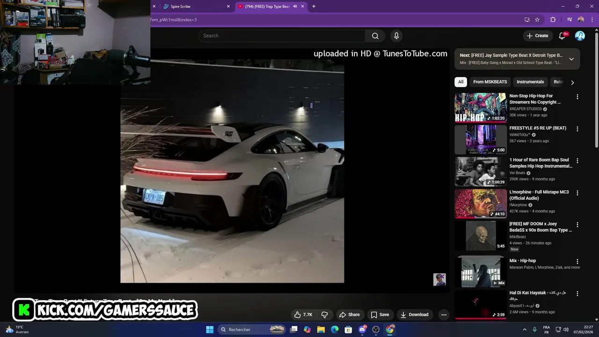Show more filter chips with right arrow

click(x=572, y=82)
